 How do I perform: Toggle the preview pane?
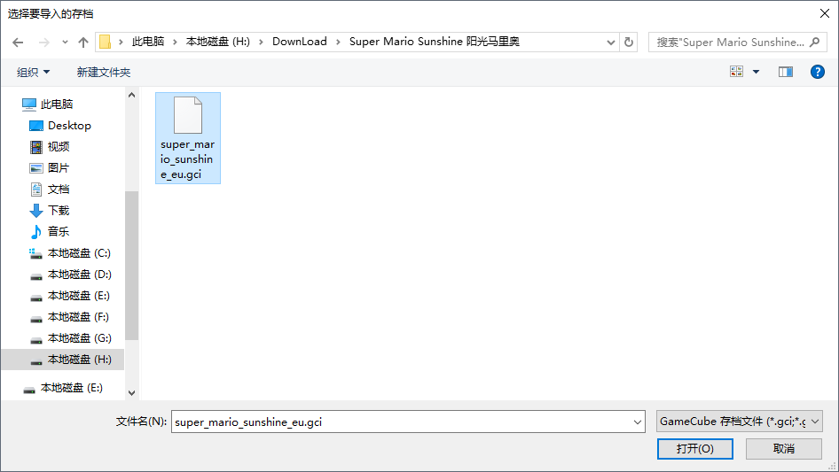(x=786, y=72)
